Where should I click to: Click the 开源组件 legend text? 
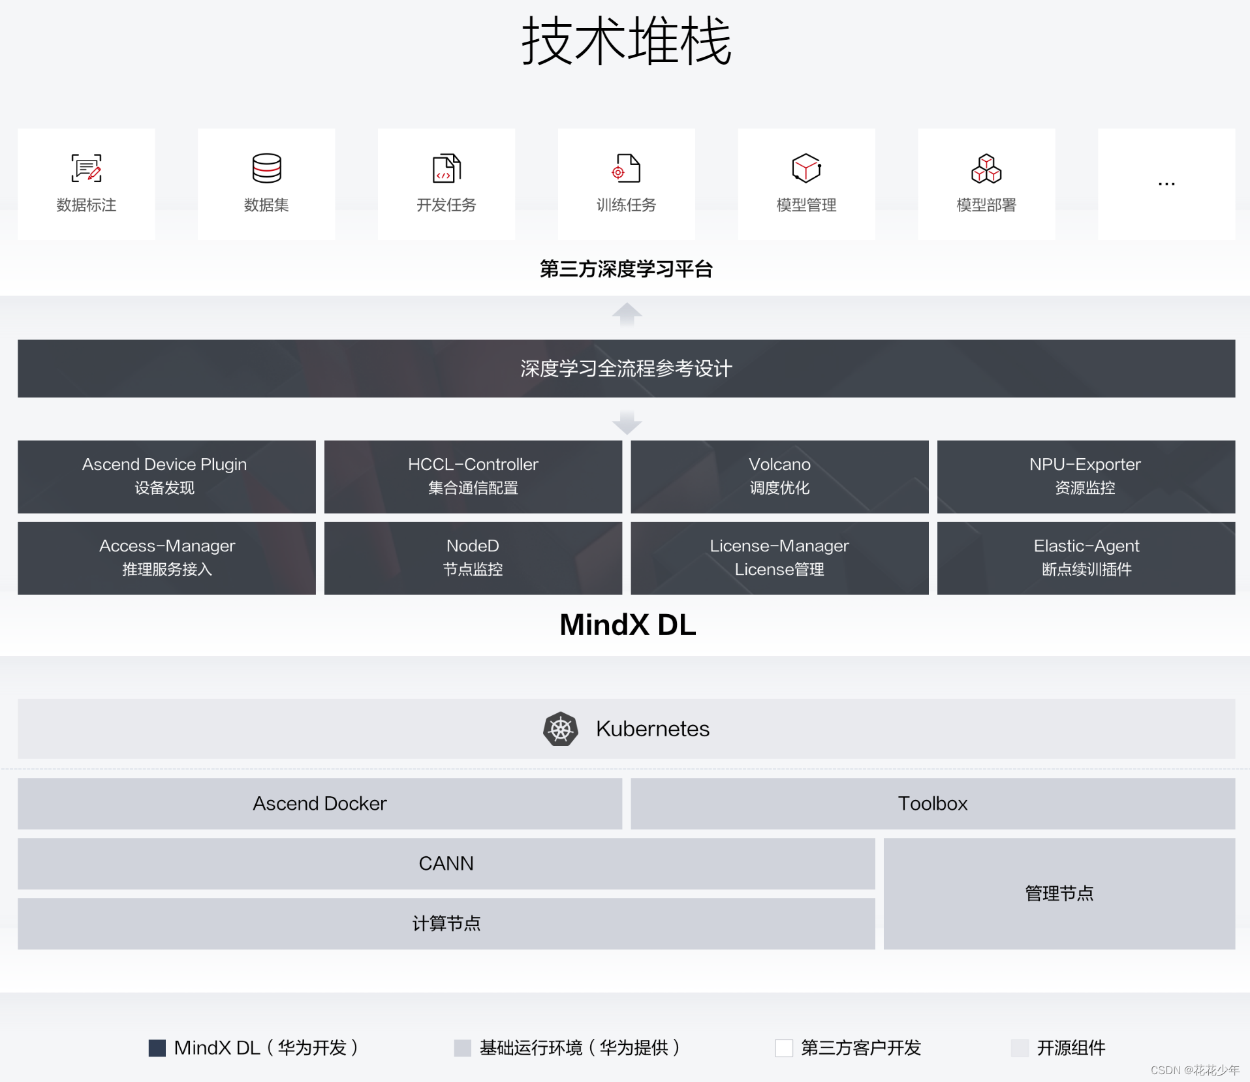coord(1071,1048)
